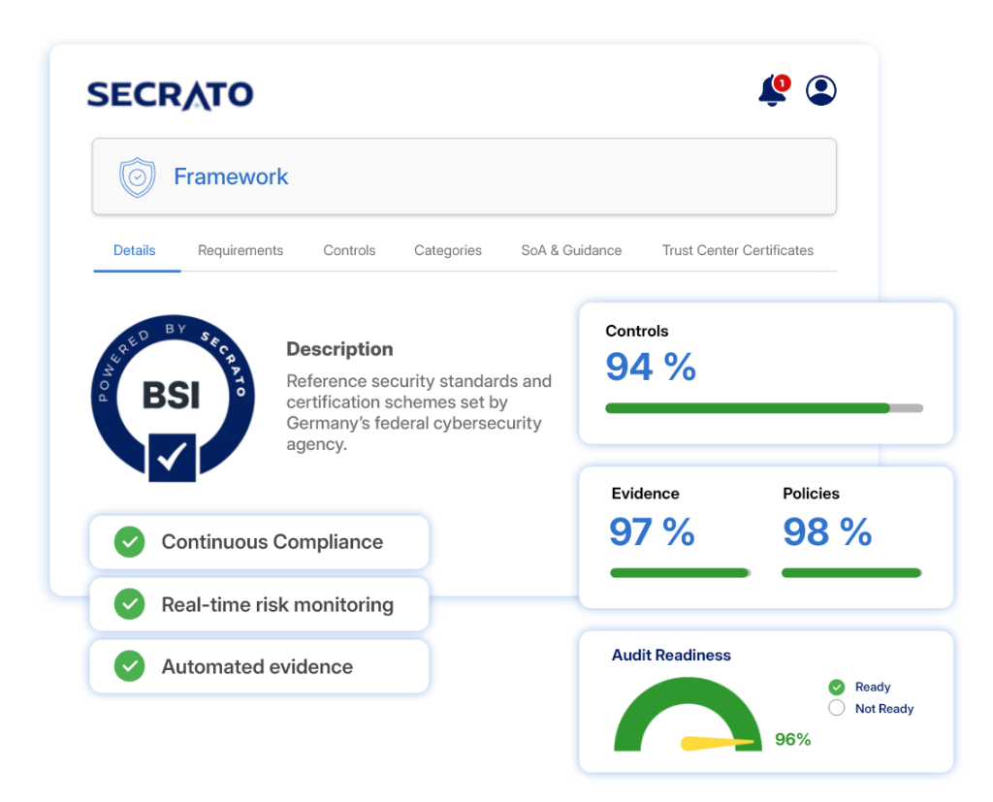Click the Audit Readiness gauge
This screenshot has width=993, height=802.
coord(688,715)
